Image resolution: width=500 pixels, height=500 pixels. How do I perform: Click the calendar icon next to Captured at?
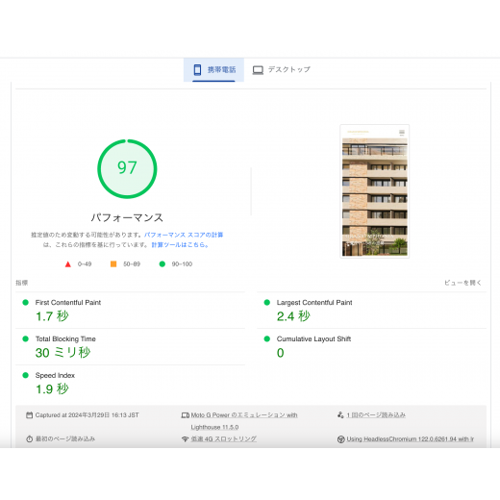coord(29,415)
